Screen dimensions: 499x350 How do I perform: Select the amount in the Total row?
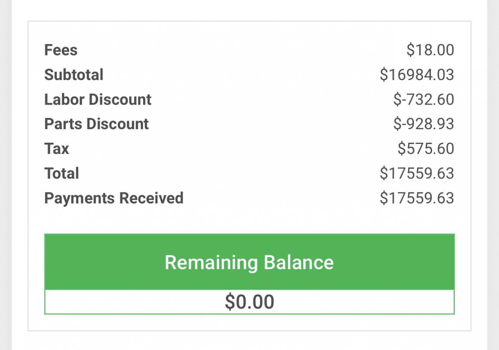click(x=417, y=173)
